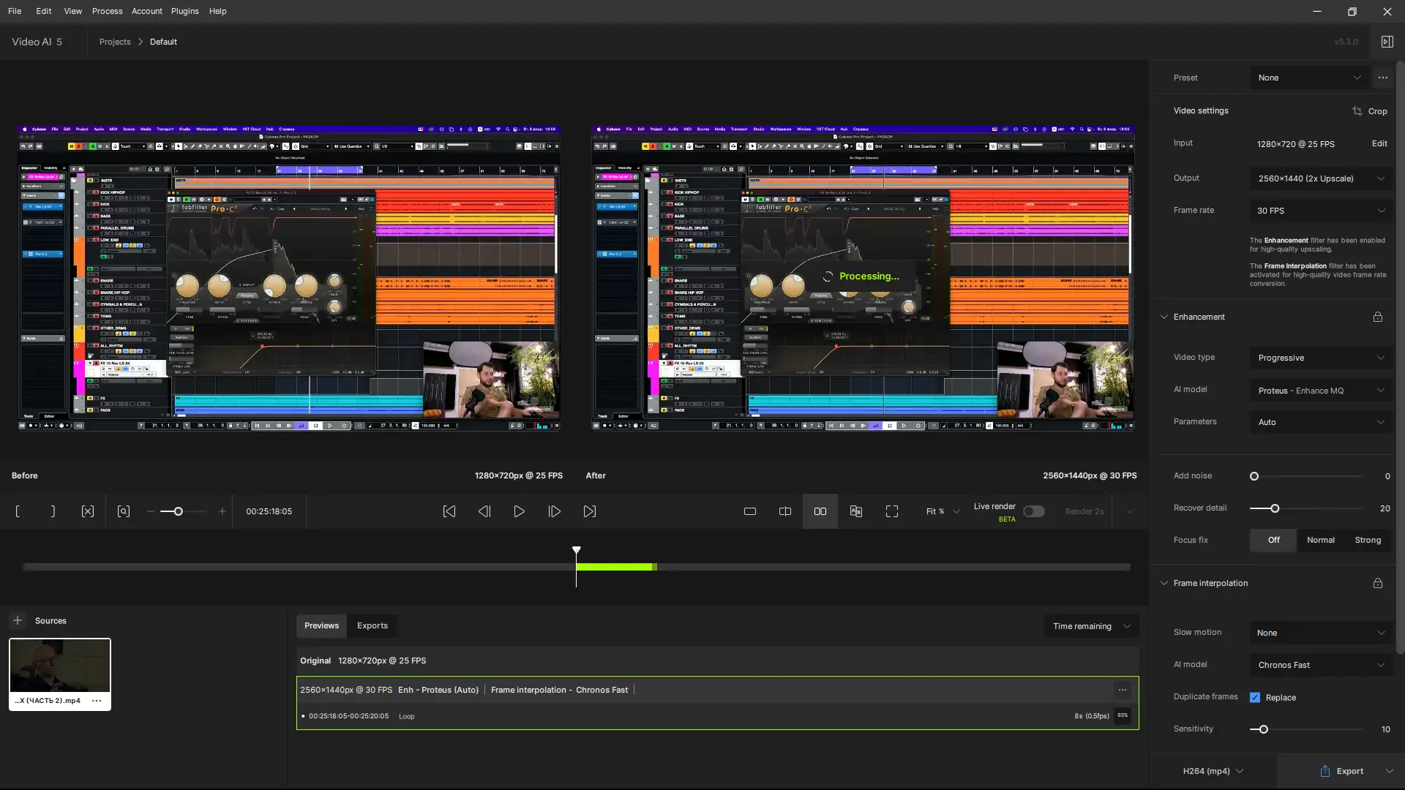Open the Proteus AI model dropdown
This screenshot has height=790, width=1405.
[x=1320, y=391]
